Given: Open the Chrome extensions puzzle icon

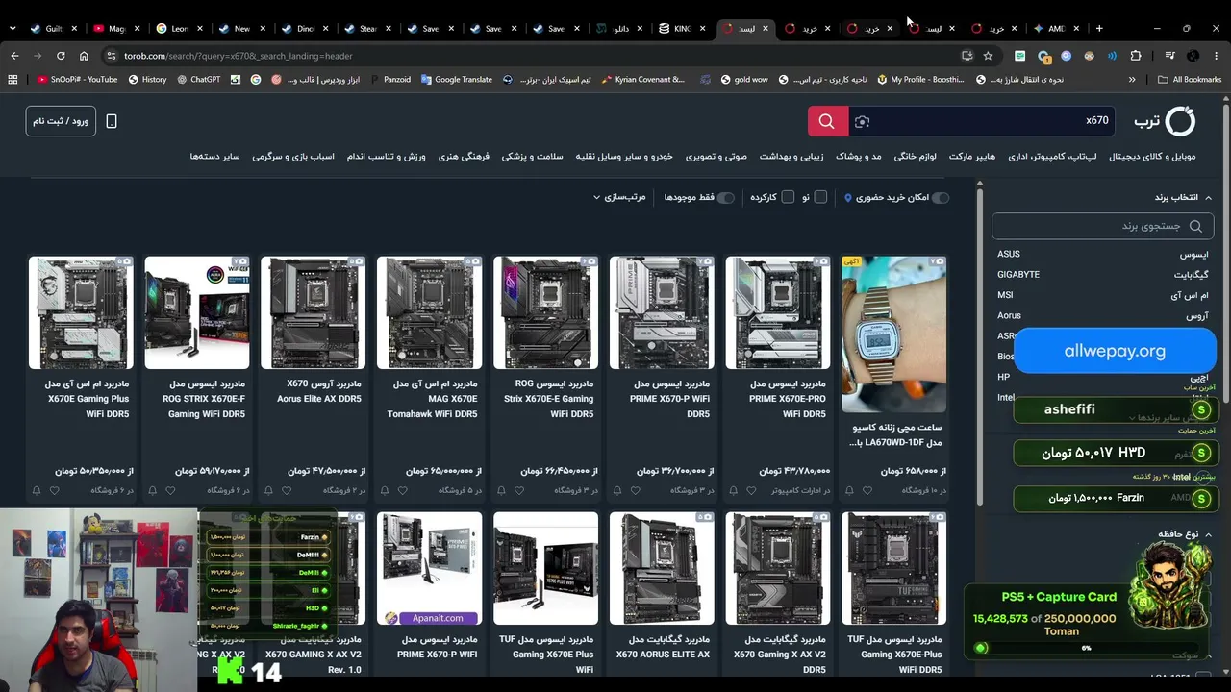Looking at the screenshot, I should coord(1136,56).
